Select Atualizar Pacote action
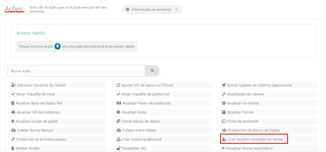Screen dimensions: 326x152 (269, 112)
